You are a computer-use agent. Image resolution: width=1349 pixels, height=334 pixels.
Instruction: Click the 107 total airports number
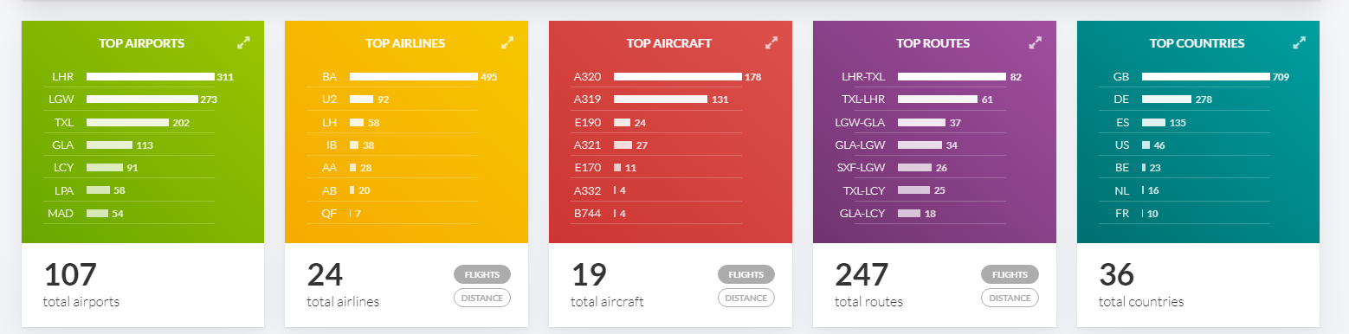(x=70, y=274)
